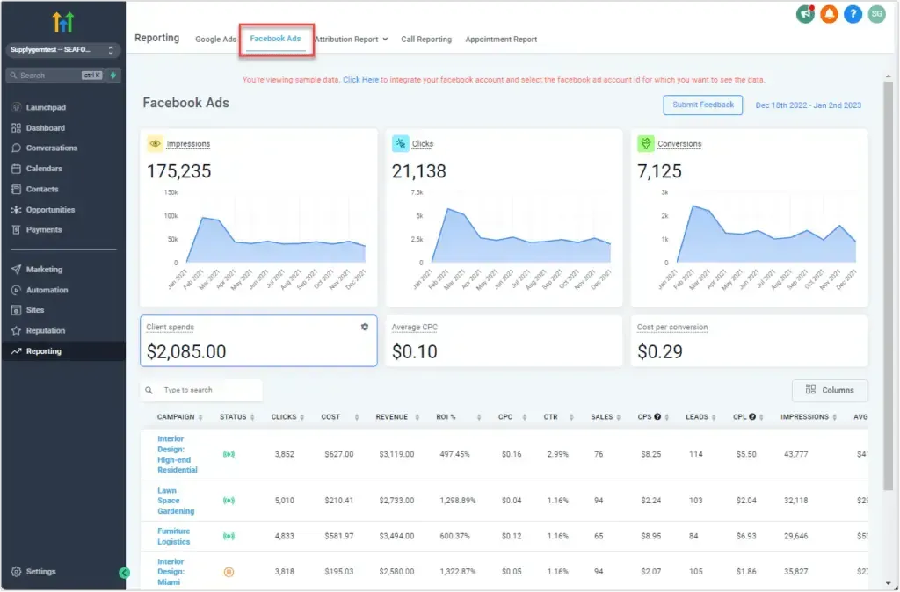This screenshot has width=900, height=592.
Task: Focus the sidebar Search field
Action: click(x=55, y=76)
